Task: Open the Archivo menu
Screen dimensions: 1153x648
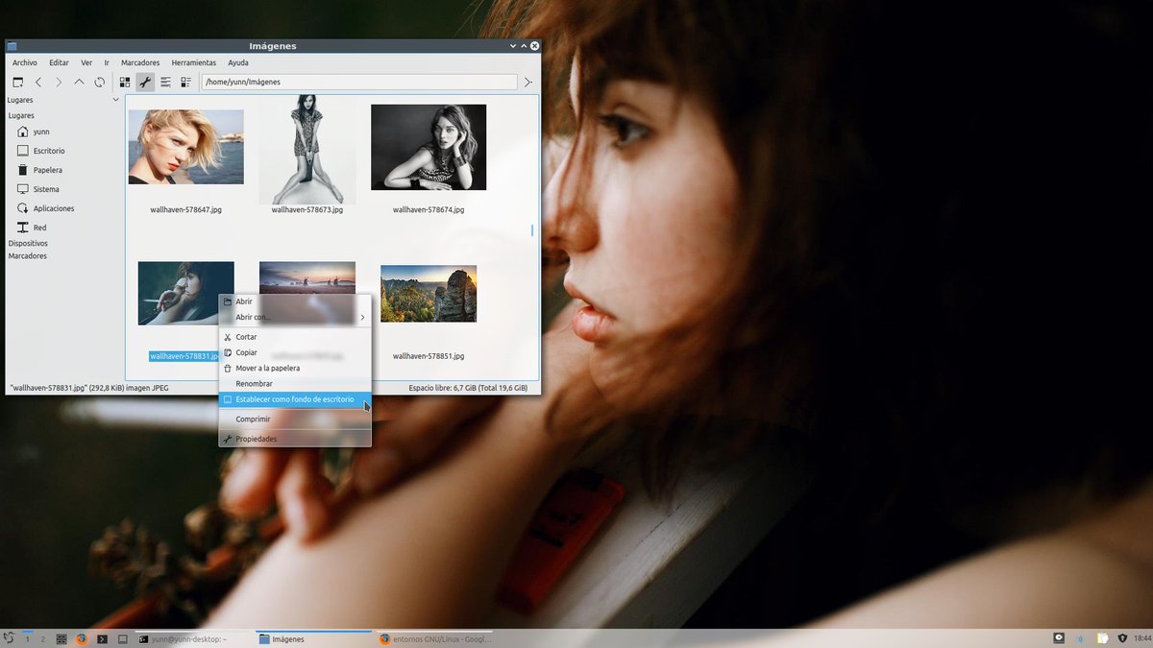Action: tap(25, 62)
